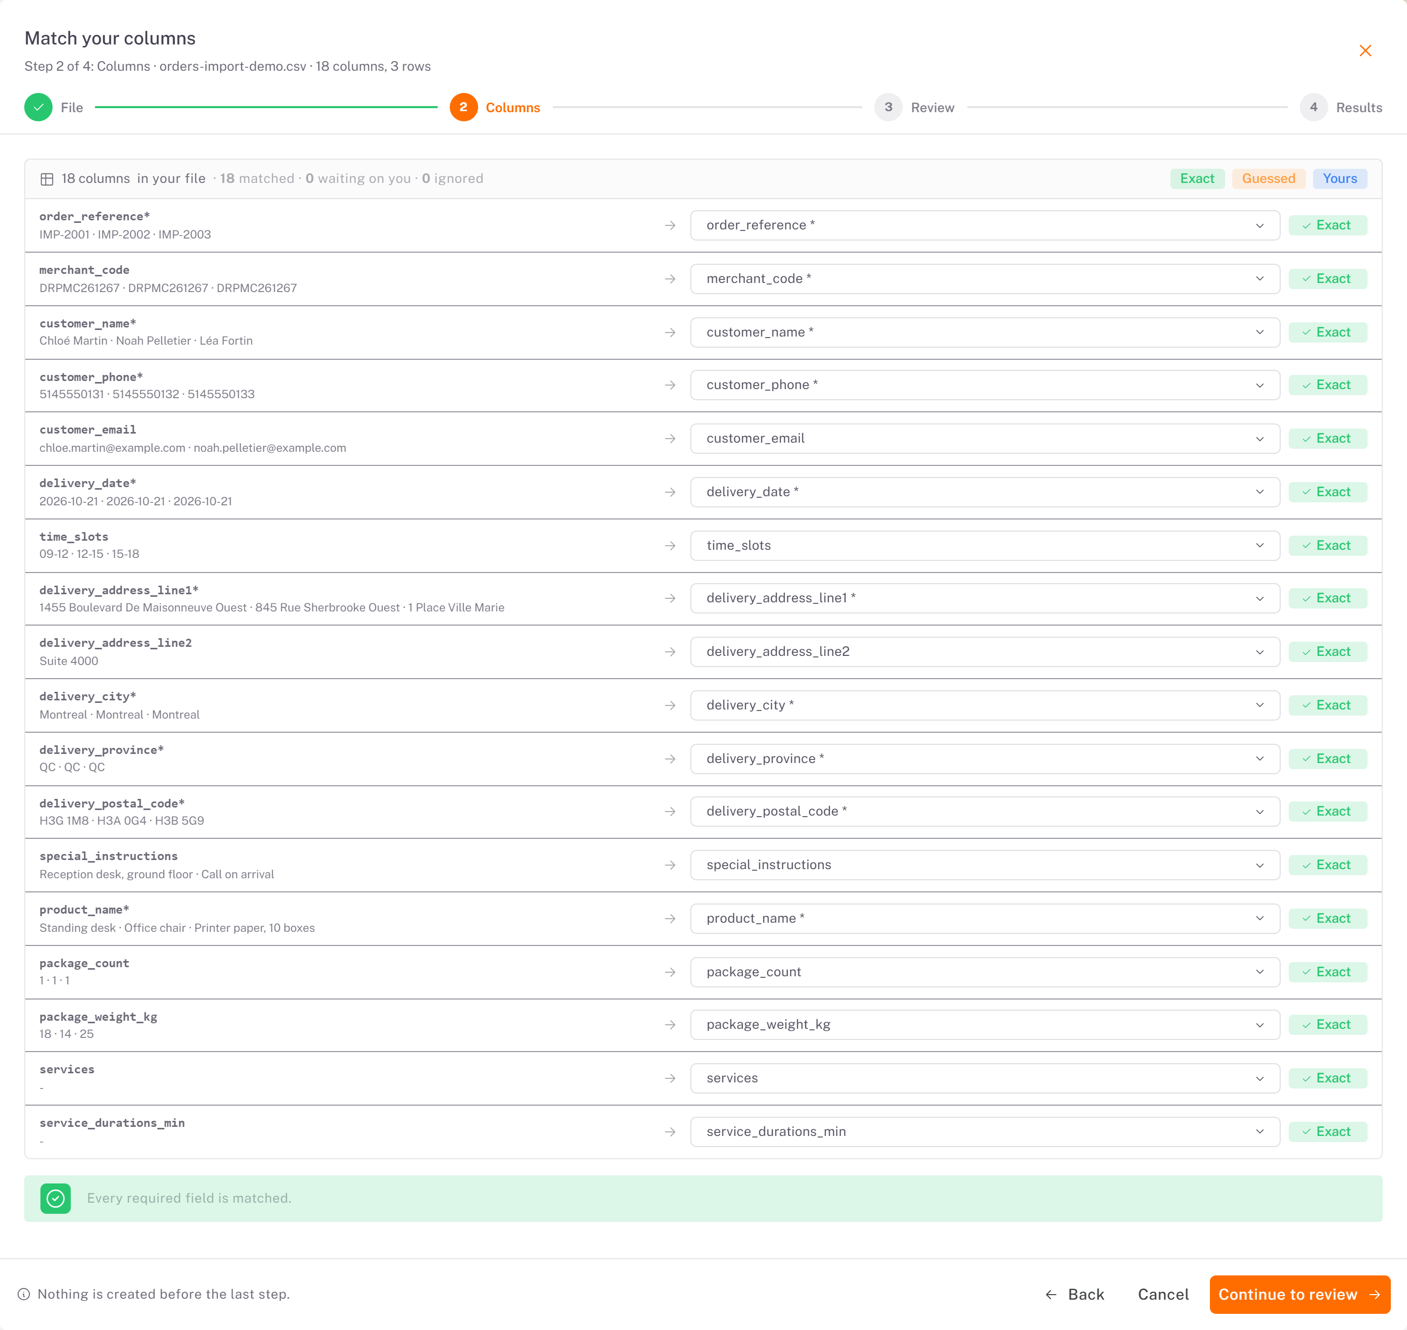Click the table grid icon beside 18 columns
This screenshot has width=1407, height=1330.
[x=47, y=179]
